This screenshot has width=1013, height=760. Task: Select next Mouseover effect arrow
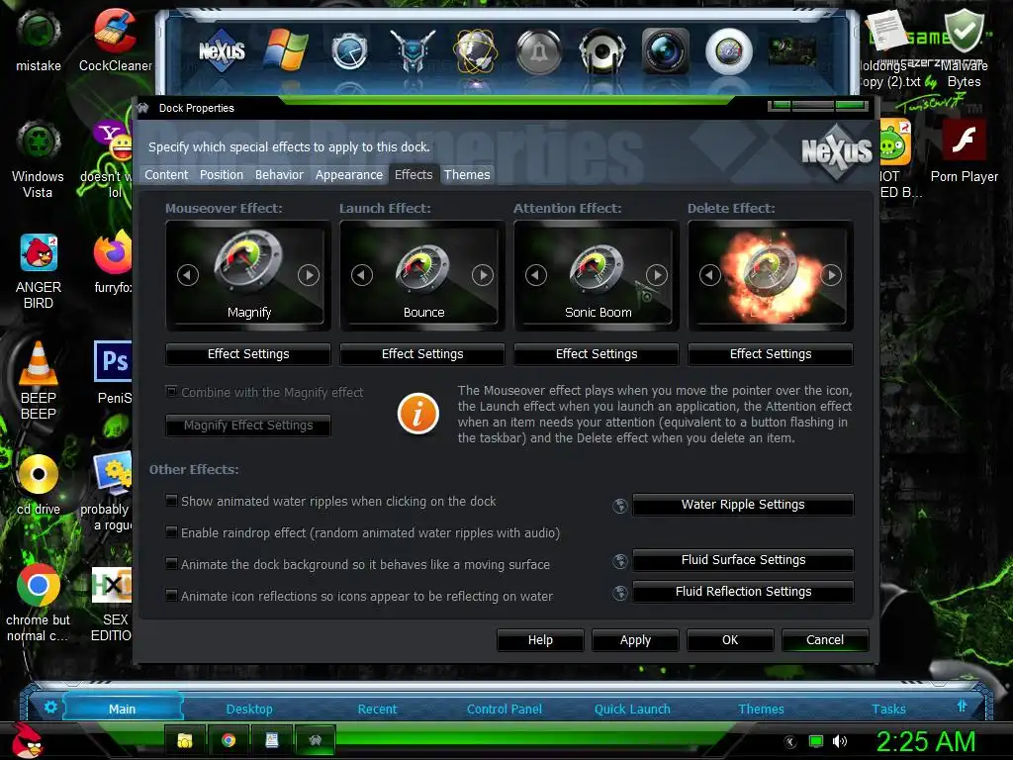coord(309,275)
